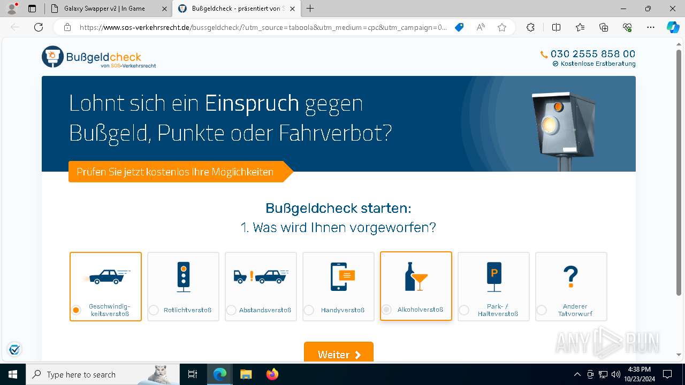Refresh the page
This screenshot has width=685, height=385.
(39, 27)
